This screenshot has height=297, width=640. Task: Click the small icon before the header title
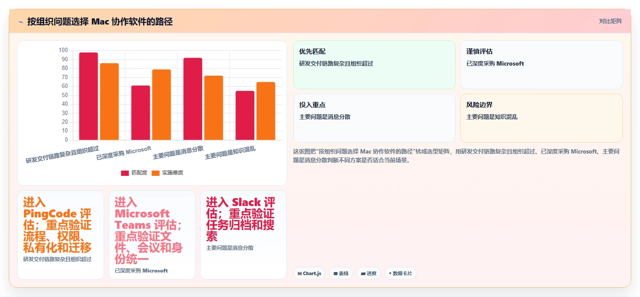(x=21, y=21)
